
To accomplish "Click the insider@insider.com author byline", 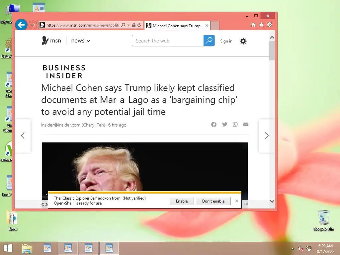I will pyautogui.click(x=73, y=125).
